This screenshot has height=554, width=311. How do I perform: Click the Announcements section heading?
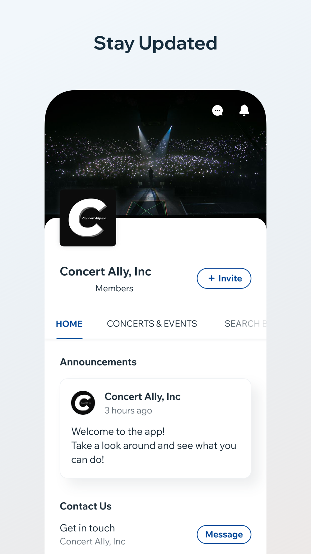98,362
